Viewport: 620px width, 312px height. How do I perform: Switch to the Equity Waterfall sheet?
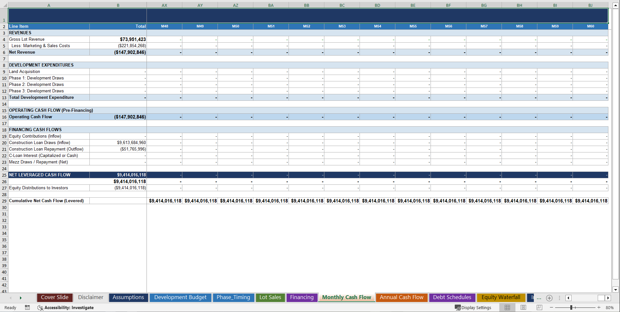pyautogui.click(x=501, y=297)
